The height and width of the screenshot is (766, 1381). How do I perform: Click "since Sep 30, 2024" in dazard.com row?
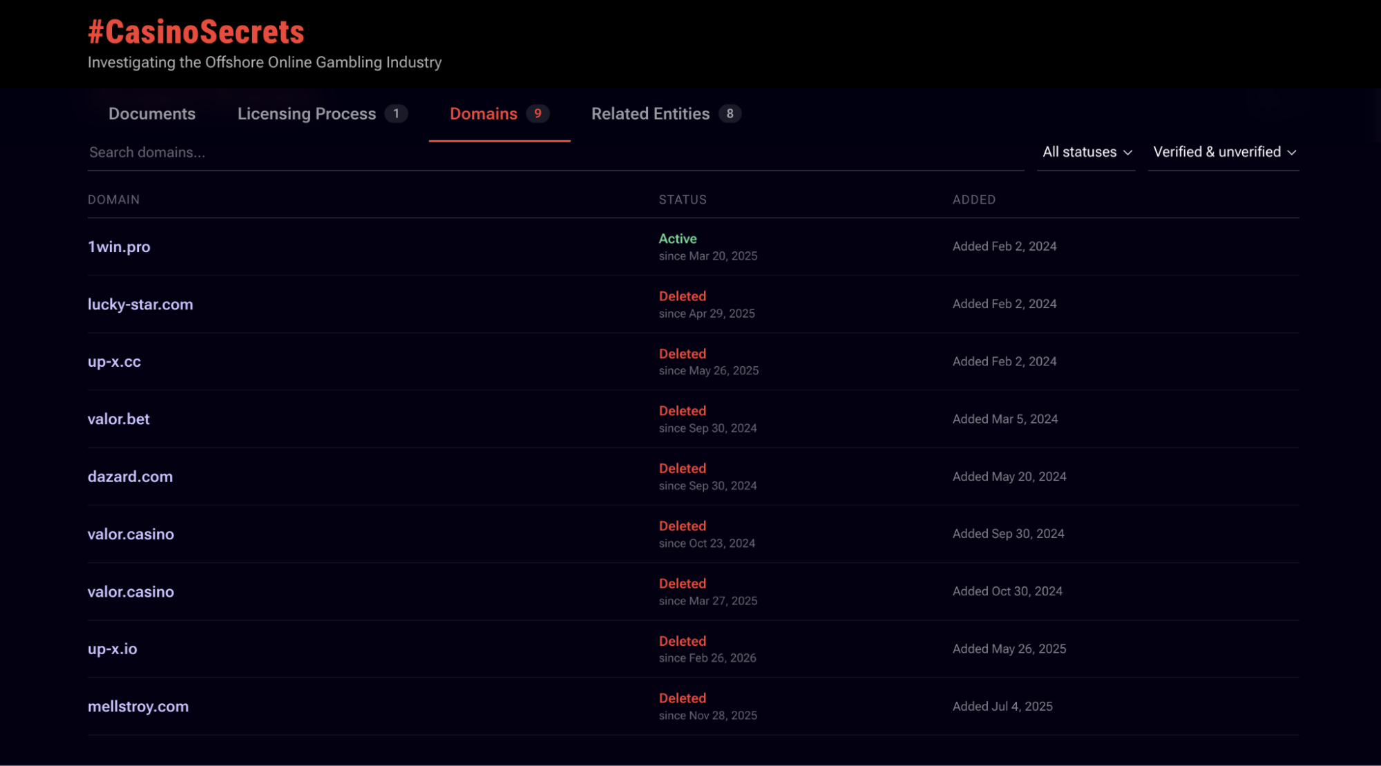coord(708,486)
